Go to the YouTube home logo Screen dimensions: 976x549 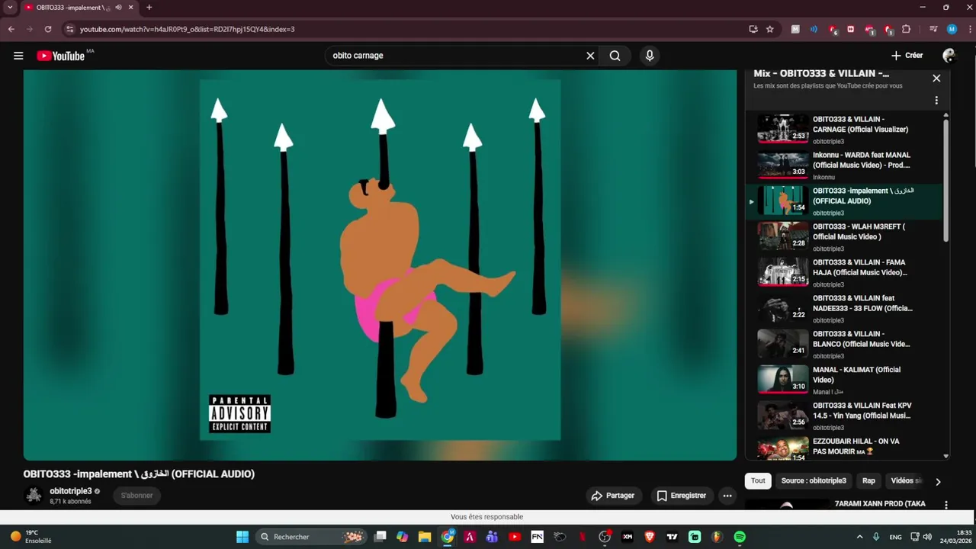tap(60, 56)
